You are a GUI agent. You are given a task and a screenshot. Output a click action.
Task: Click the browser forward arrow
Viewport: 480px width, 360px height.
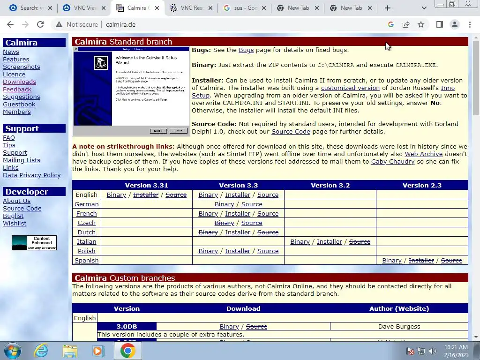25,24
